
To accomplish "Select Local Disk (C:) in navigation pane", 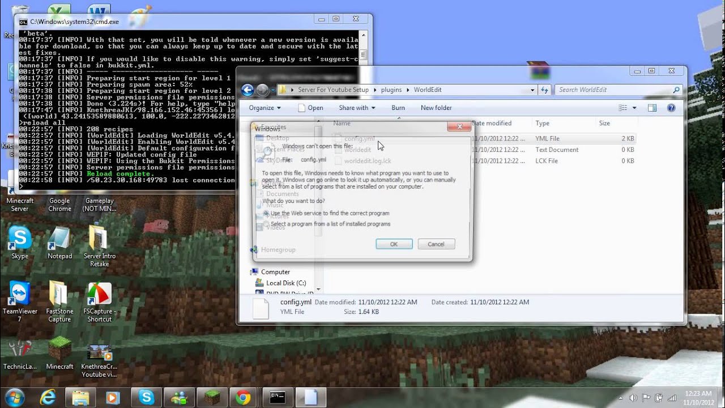I will (x=286, y=283).
